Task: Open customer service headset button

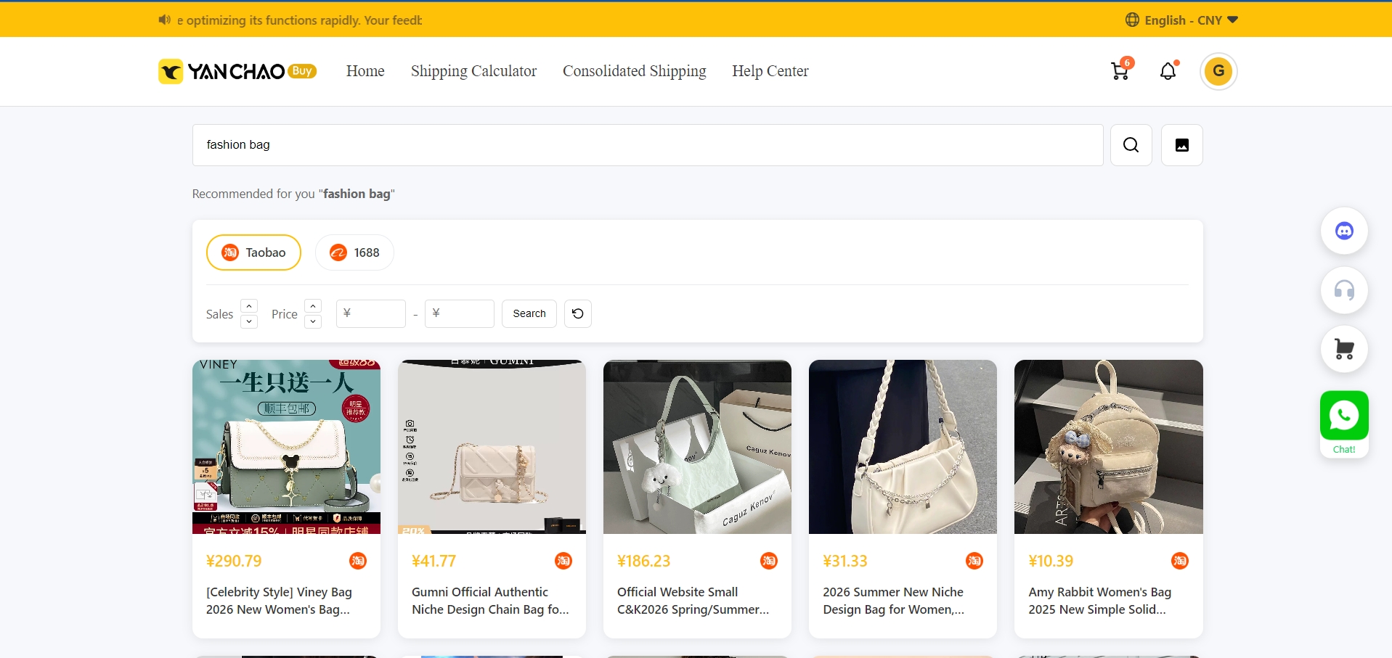Action: (x=1344, y=291)
